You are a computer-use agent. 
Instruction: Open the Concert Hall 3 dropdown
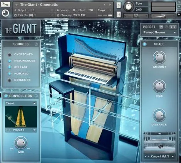point(160,156)
